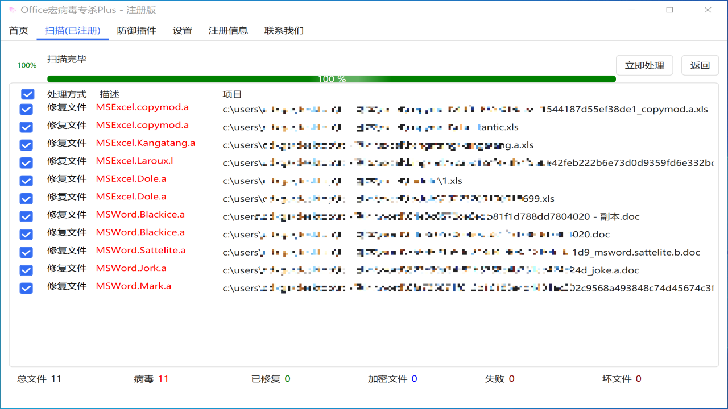The image size is (728, 409).
Task: Open the 联系我们 tab
Action: coord(283,31)
